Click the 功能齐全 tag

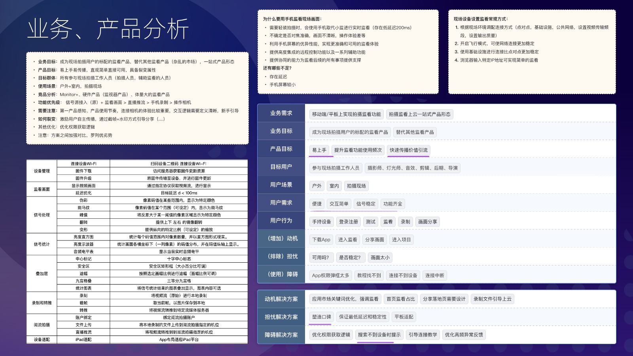click(393, 204)
